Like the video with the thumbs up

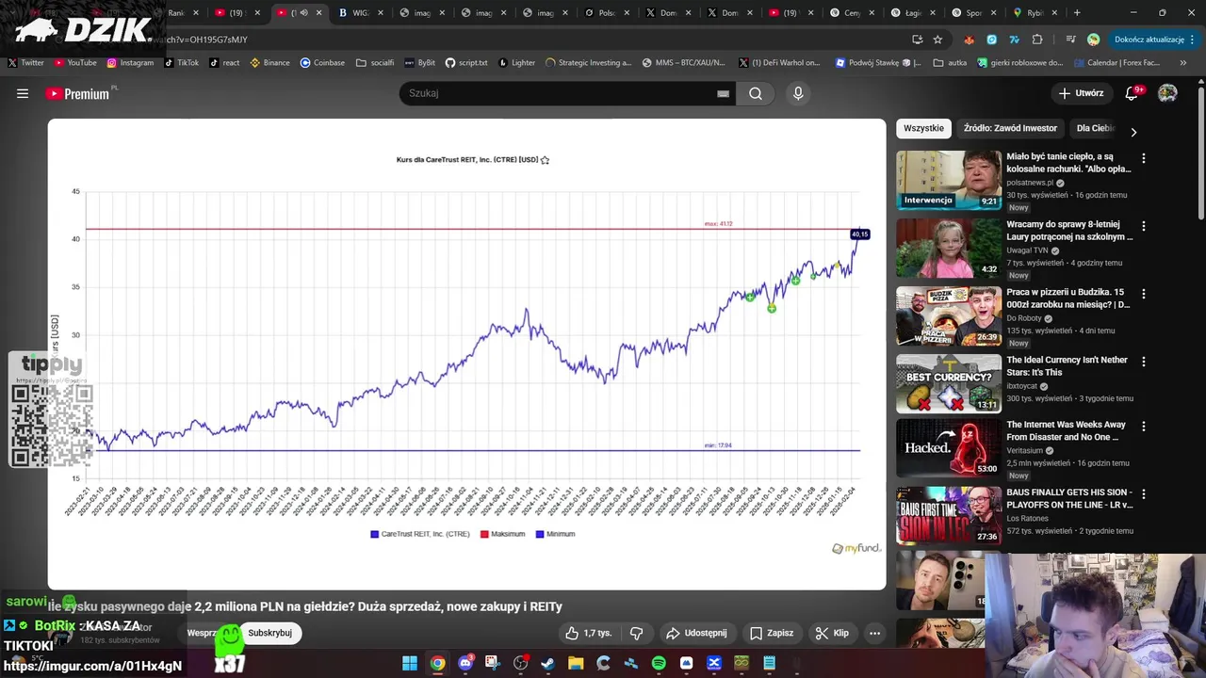click(x=588, y=633)
